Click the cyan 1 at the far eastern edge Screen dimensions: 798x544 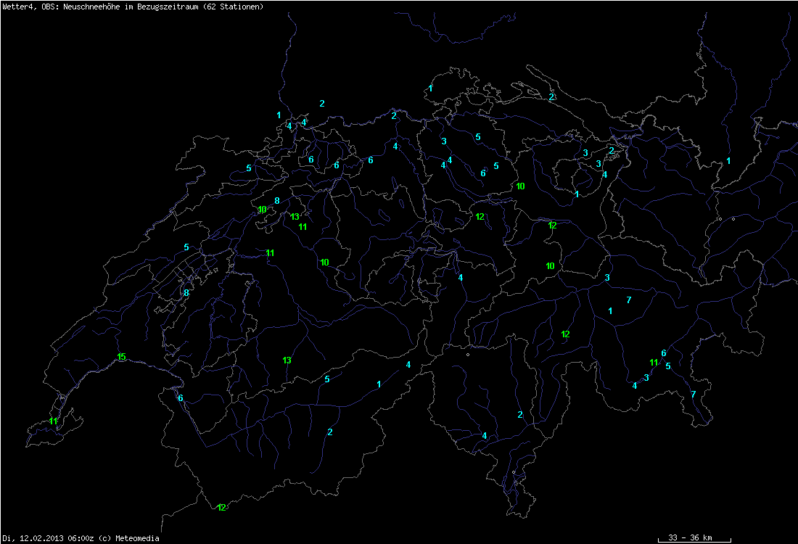(728, 161)
